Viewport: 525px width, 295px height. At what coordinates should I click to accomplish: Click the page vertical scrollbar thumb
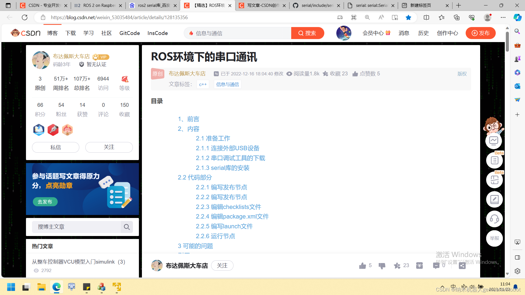tap(507, 41)
